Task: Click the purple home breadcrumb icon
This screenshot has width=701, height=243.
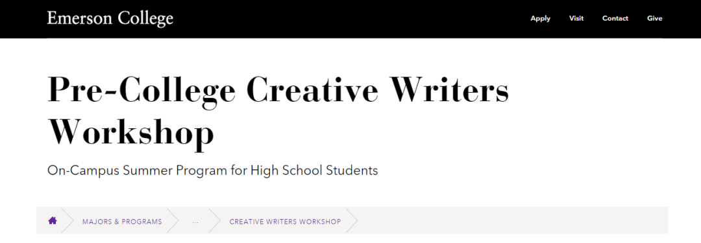Action: 53,220
